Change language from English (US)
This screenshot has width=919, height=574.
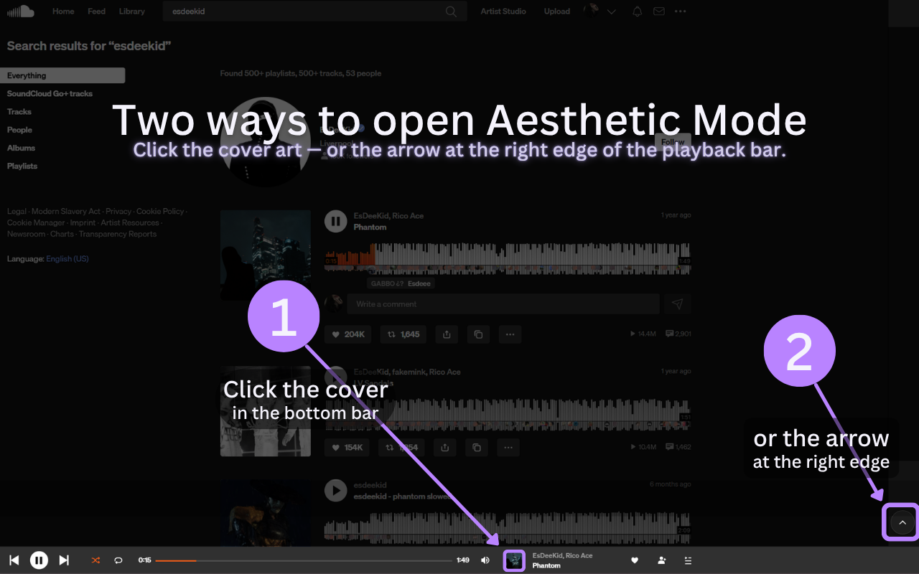click(67, 258)
